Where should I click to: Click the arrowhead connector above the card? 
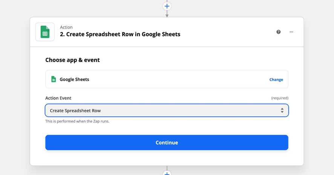[x=167, y=15]
